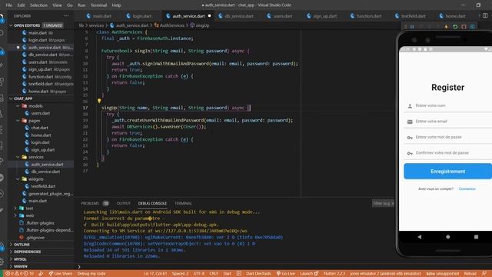Screen dimensions: 492x277
Task: Focus the Entrer votre email field
Action: click(x=447, y=122)
